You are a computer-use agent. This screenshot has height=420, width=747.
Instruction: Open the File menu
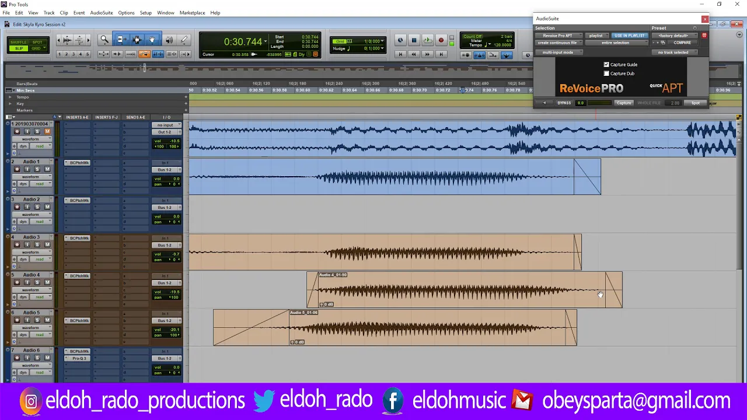6,13
